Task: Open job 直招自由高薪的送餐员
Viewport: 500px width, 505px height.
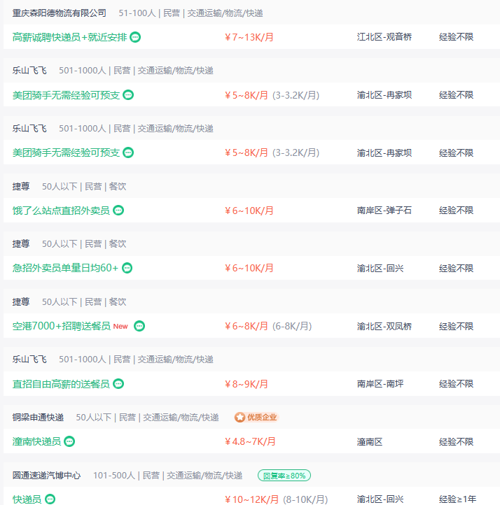Action: pos(61,384)
